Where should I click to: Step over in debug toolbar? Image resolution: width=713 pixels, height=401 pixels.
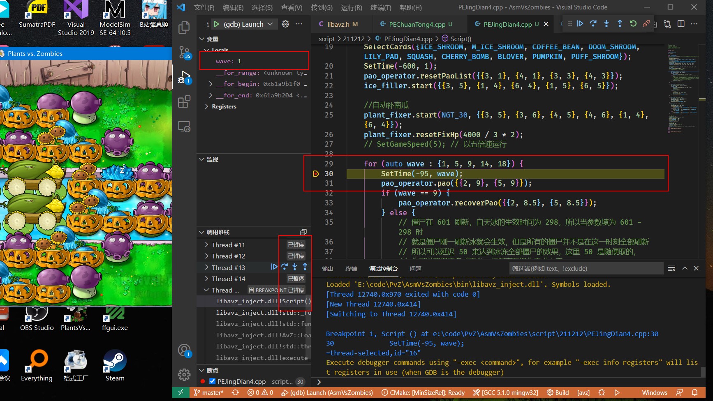(x=593, y=24)
